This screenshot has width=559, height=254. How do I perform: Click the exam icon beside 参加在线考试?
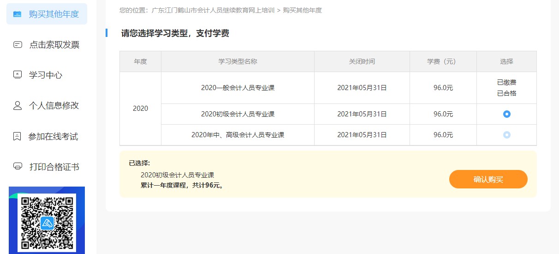(18, 136)
